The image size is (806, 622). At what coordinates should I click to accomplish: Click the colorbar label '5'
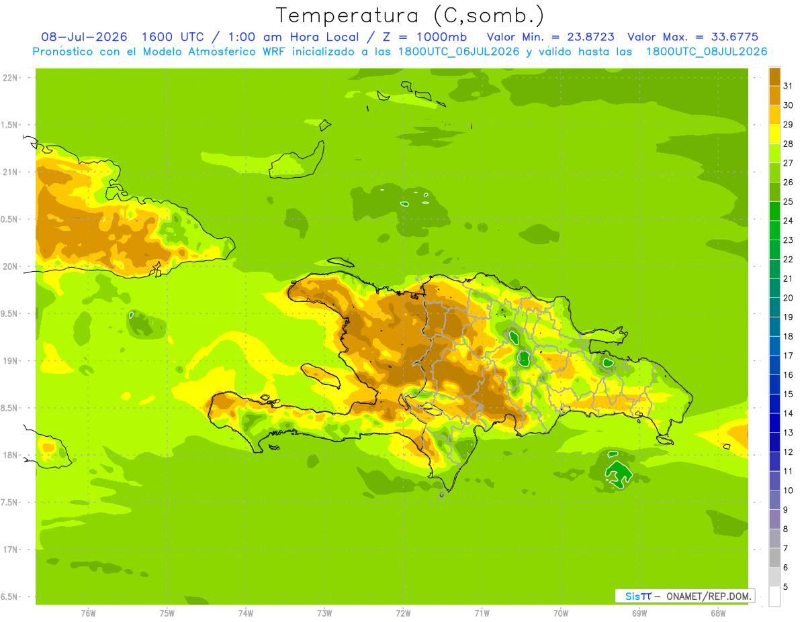point(786,587)
